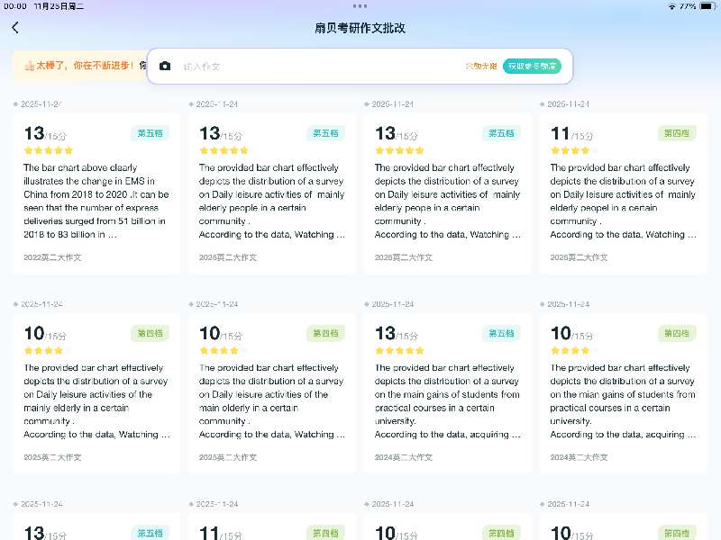Tap the 太棒了 progress encouragement banner
The image size is (721, 540).
coord(79,66)
